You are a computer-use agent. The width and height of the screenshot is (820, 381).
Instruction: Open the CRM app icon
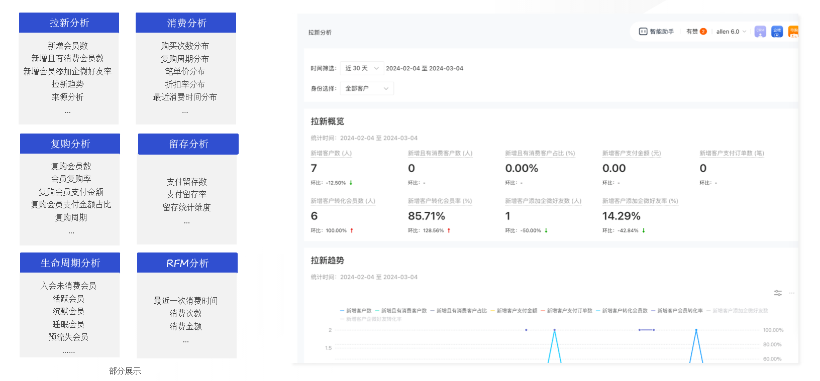tap(760, 32)
